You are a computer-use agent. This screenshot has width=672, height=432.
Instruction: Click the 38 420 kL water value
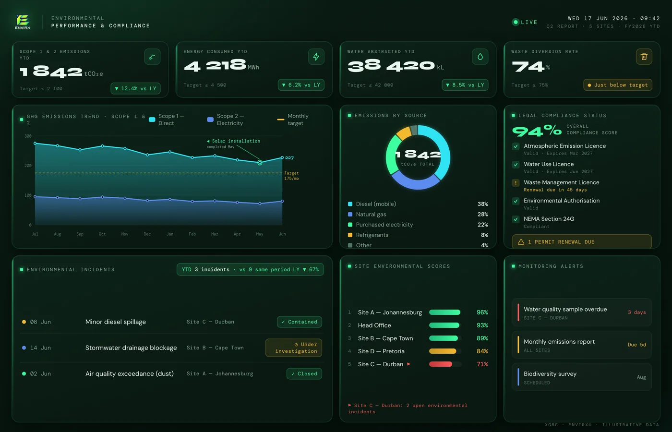(x=396, y=66)
